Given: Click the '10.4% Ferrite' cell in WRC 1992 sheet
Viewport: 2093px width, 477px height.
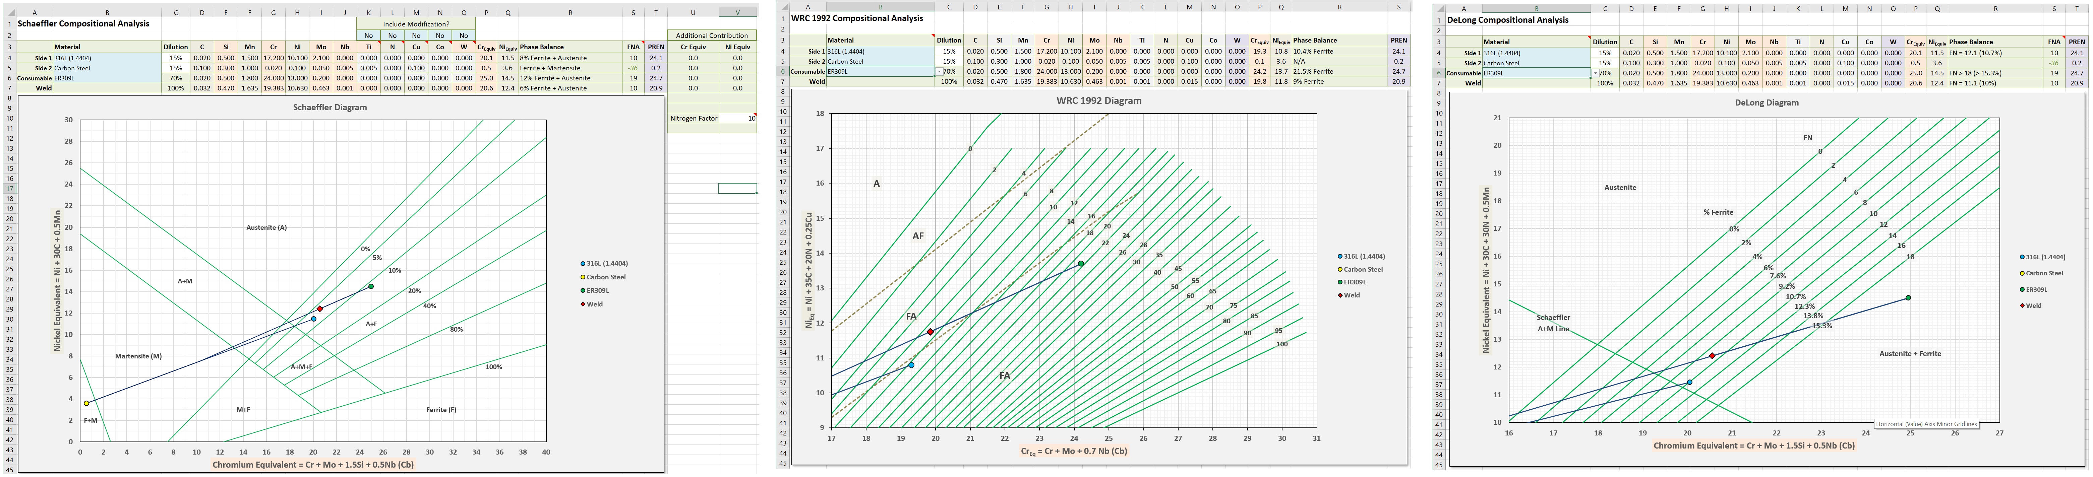Looking at the screenshot, I should (x=1340, y=51).
